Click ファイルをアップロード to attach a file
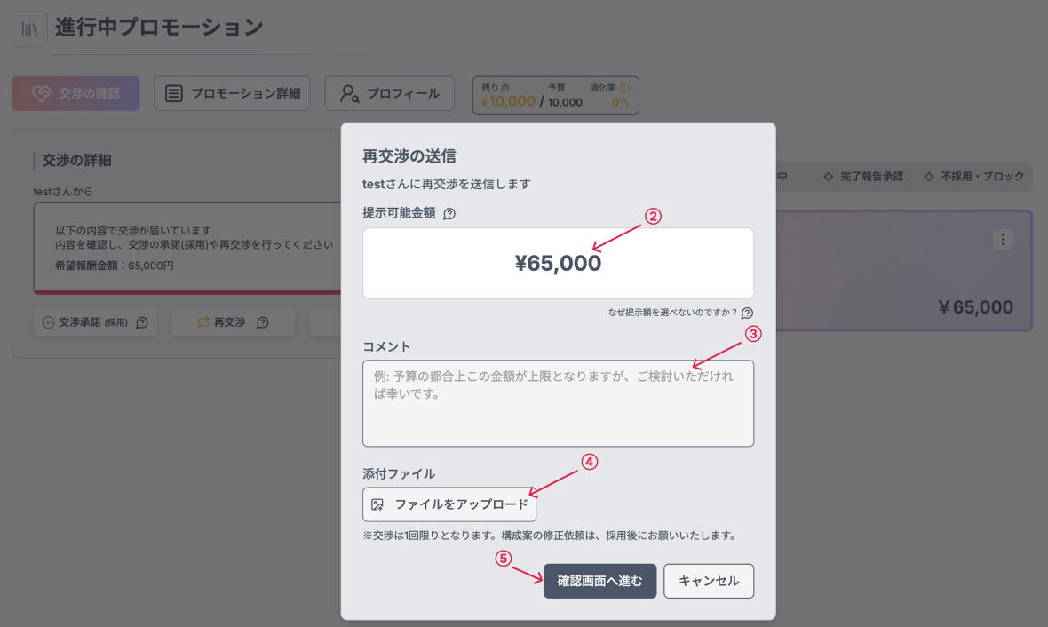This screenshot has height=627, width=1048. coord(449,504)
